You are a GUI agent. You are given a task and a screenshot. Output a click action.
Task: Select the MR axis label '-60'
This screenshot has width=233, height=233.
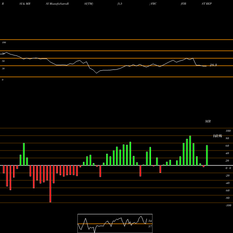(227, 191)
